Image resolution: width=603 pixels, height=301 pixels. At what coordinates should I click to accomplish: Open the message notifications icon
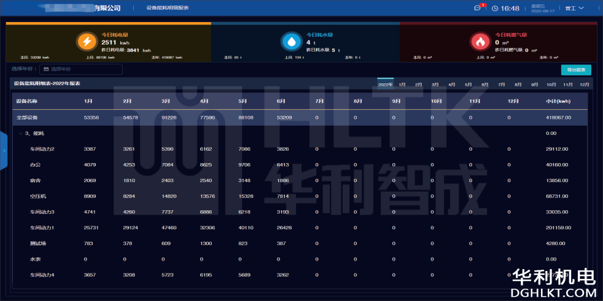tap(478, 9)
